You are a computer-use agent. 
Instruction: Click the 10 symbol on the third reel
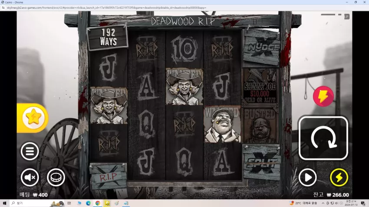click(x=184, y=49)
